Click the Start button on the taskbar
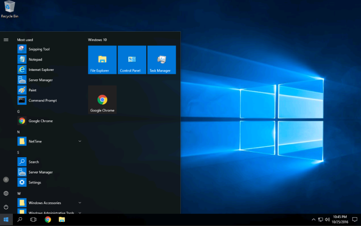This screenshot has width=361, height=226. point(6,220)
